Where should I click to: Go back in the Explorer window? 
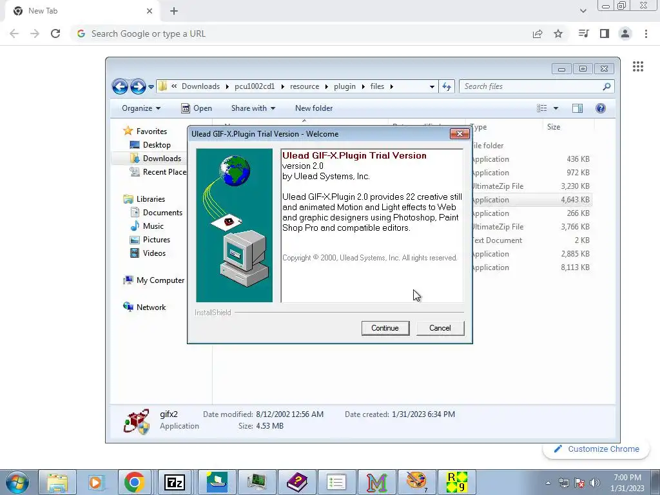click(120, 87)
